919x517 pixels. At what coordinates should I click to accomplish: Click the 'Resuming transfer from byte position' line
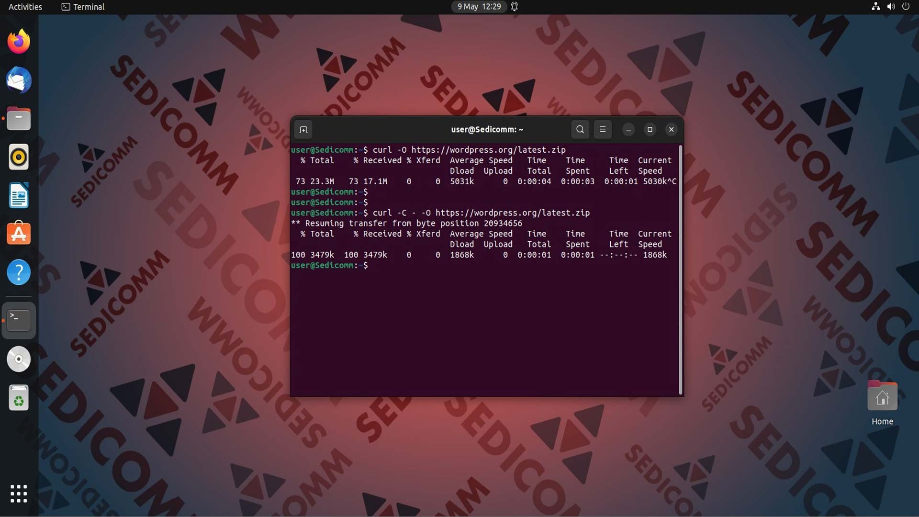tap(406, 224)
